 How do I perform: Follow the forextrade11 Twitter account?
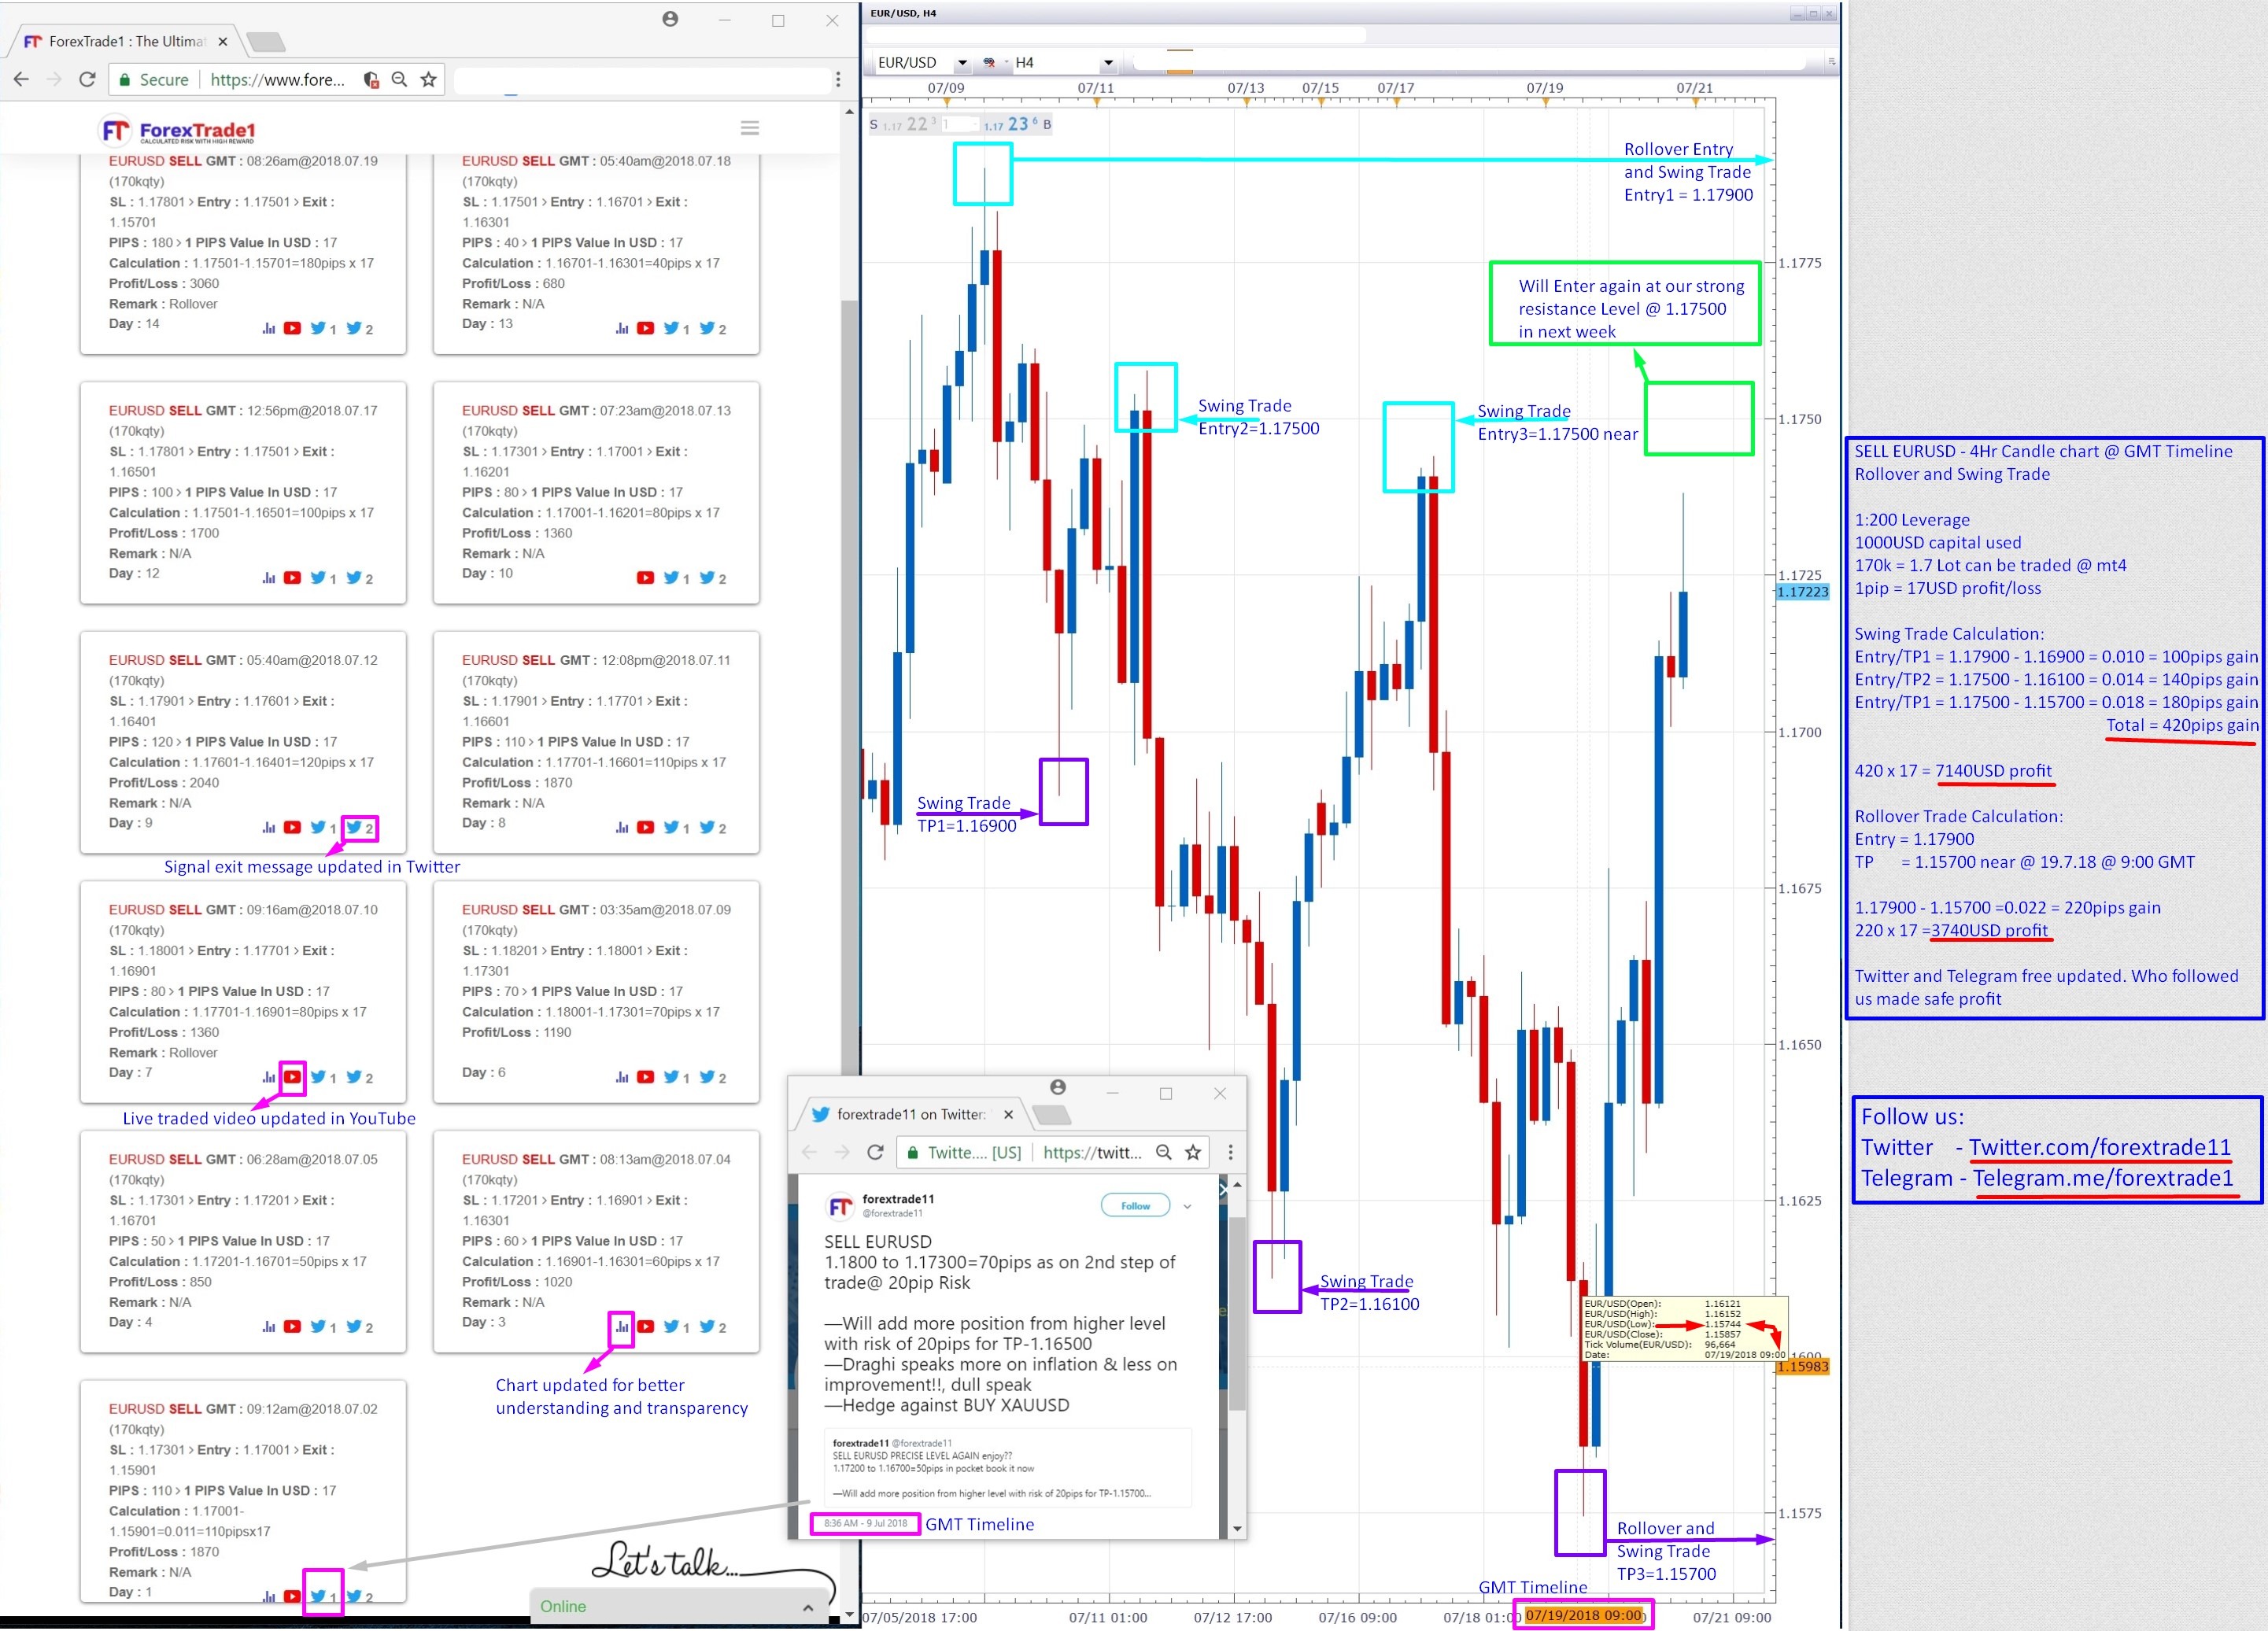[1135, 1206]
